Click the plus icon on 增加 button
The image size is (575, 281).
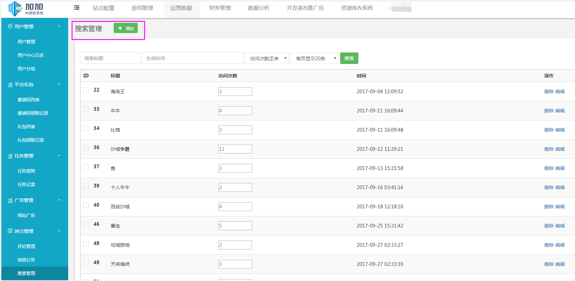[120, 28]
